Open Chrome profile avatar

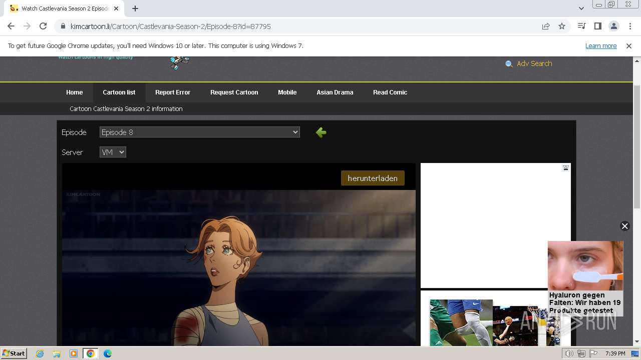pos(613,26)
